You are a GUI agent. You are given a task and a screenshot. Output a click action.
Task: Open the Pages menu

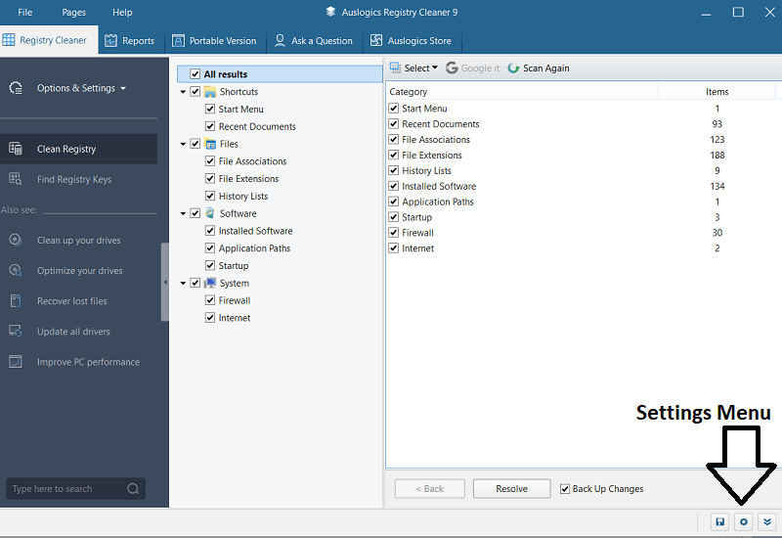coord(73,12)
